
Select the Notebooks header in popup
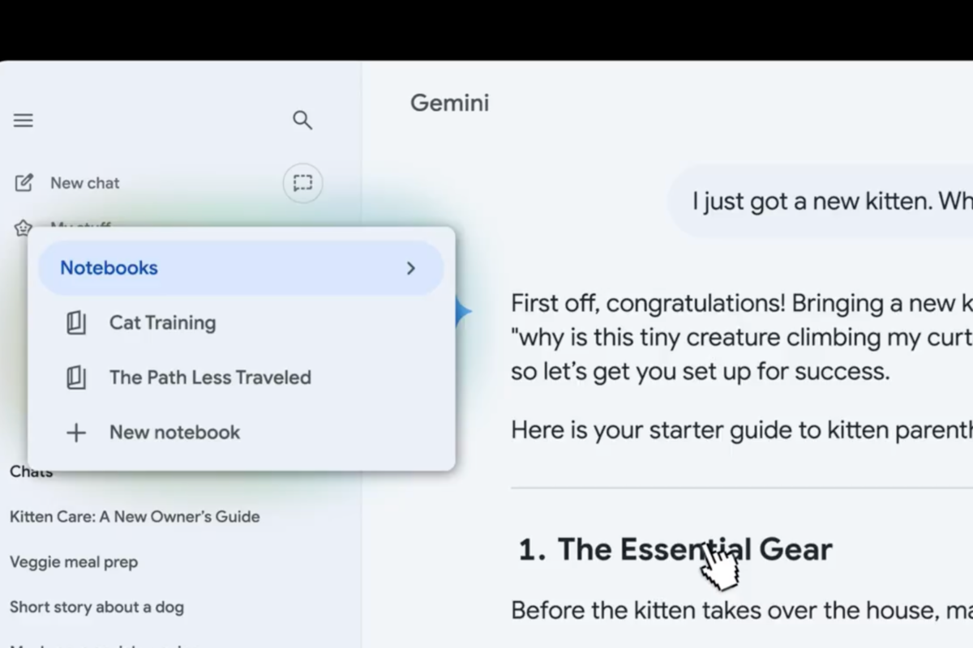pos(109,268)
